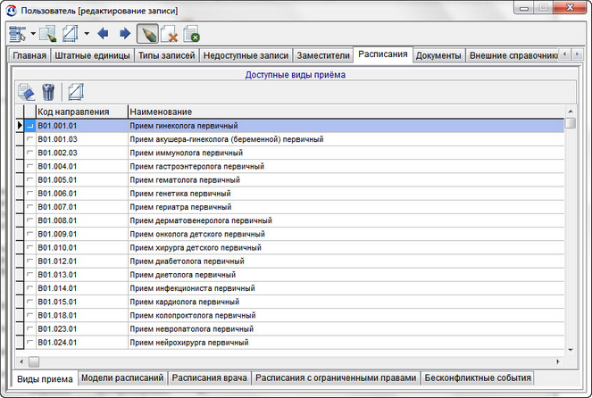Click the horizontal scrollbar thumb
Image resolution: width=592 pixels, height=398 pixels.
click(x=34, y=361)
